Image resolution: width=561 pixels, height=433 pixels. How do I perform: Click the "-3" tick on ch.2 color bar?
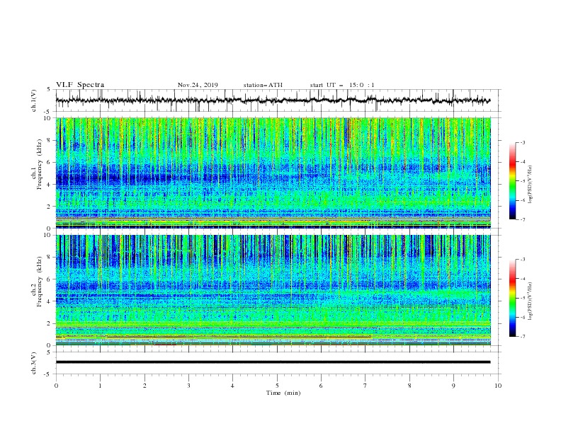[522, 260]
